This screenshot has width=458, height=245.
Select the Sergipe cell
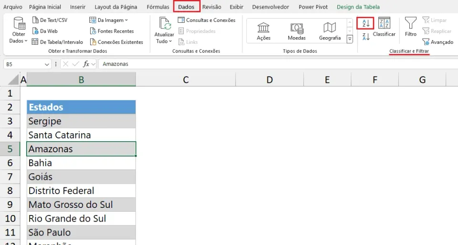click(x=81, y=121)
